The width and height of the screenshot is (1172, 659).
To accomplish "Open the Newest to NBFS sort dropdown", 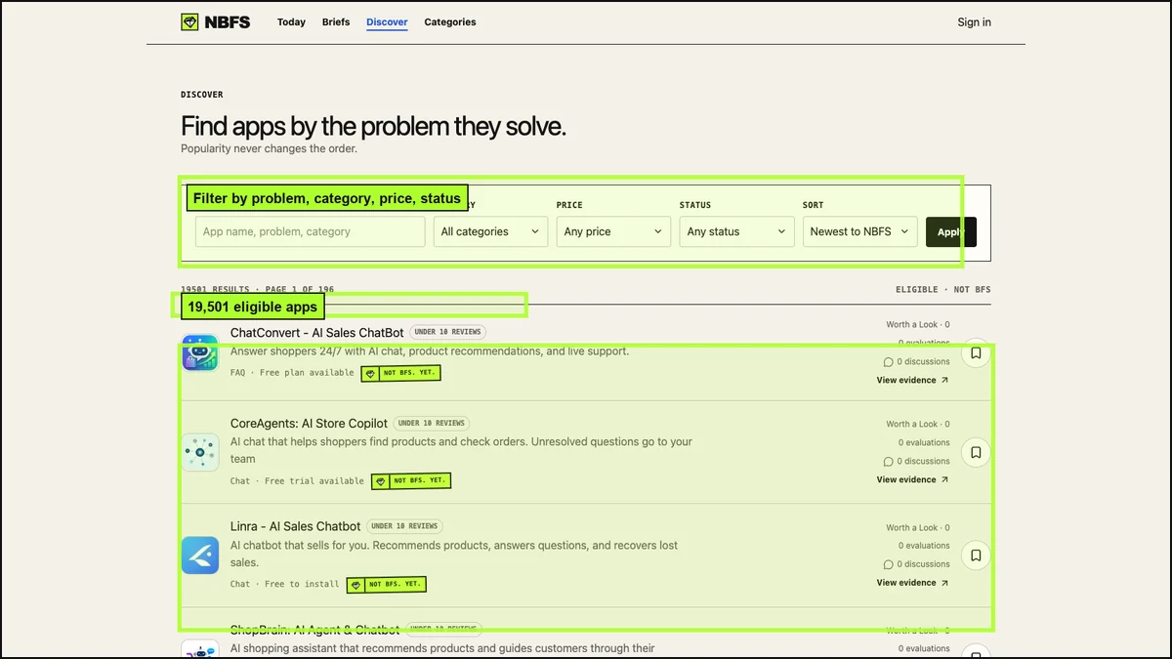I will [859, 231].
